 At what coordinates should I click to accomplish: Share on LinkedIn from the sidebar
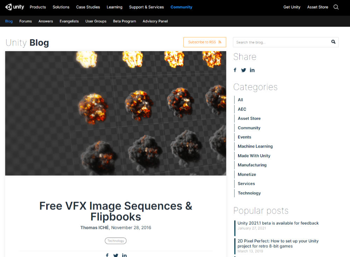point(252,70)
